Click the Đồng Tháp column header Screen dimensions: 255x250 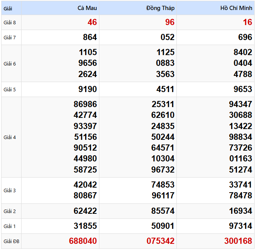[x=160, y=8]
